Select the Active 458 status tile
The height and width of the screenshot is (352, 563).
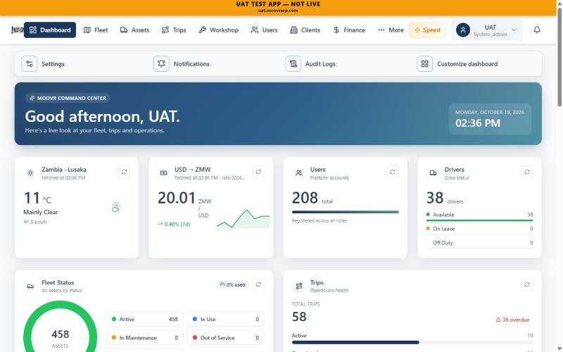145,320
